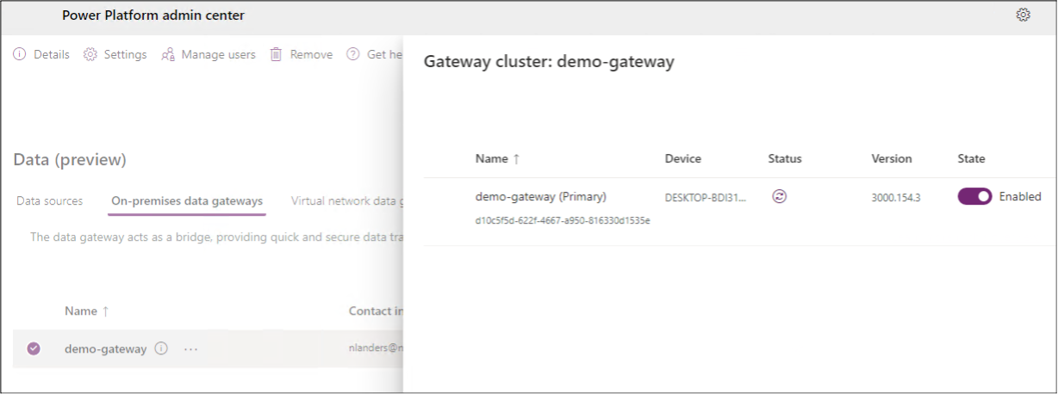Click the version value 3000.154.3
The height and width of the screenshot is (394, 1058).
pos(896,197)
